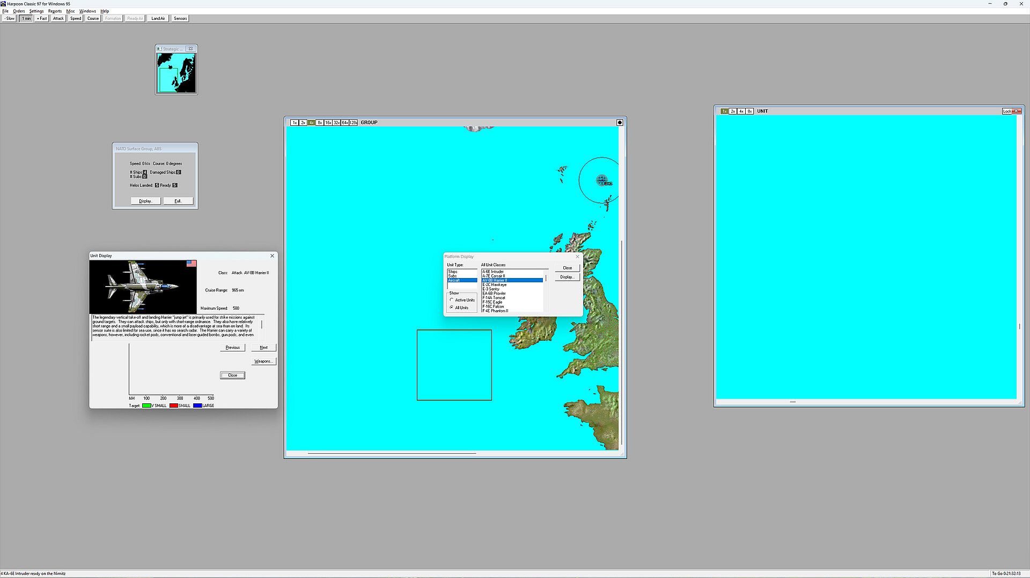Select F-14A Tomcat in class list
The image size is (1030, 578).
coord(512,298)
